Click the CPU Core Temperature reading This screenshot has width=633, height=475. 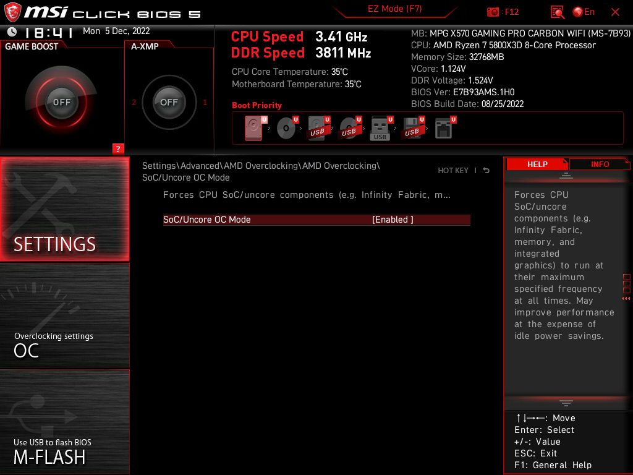[289, 72]
